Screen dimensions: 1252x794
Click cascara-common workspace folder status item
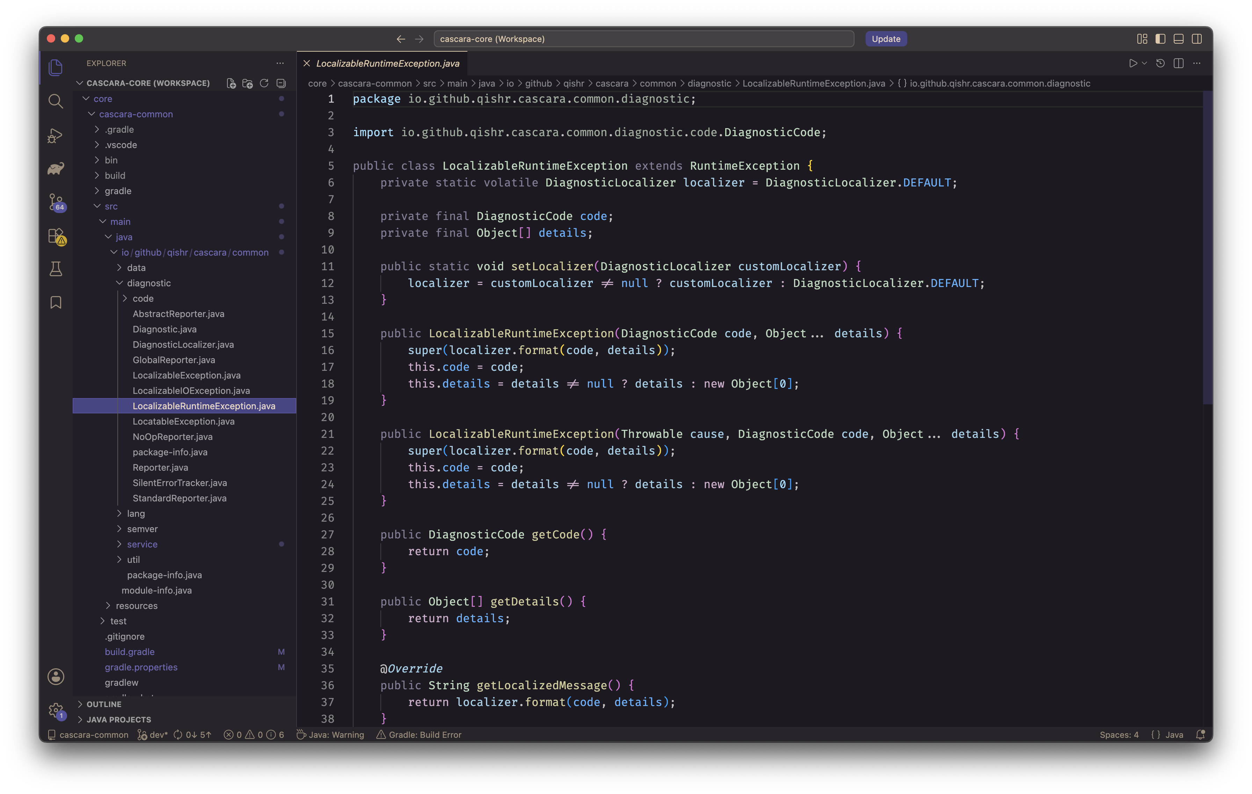pyautogui.click(x=88, y=735)
